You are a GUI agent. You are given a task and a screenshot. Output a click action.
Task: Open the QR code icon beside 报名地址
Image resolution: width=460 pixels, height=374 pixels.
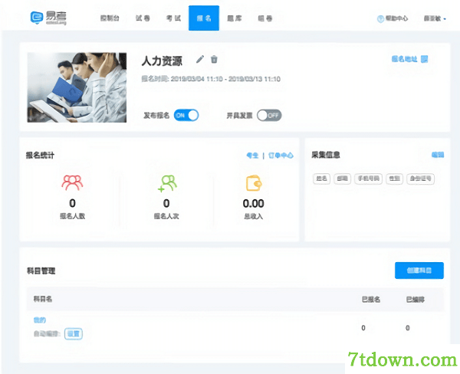(424, 59)
